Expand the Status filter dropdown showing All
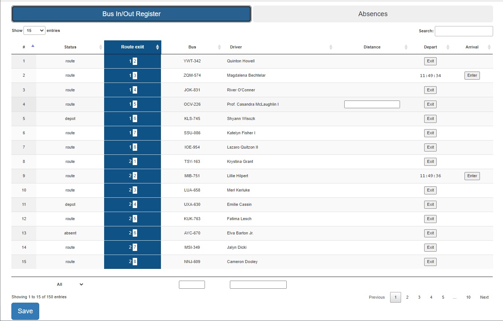This screenshot has width=503, height=321. [70, 284]
